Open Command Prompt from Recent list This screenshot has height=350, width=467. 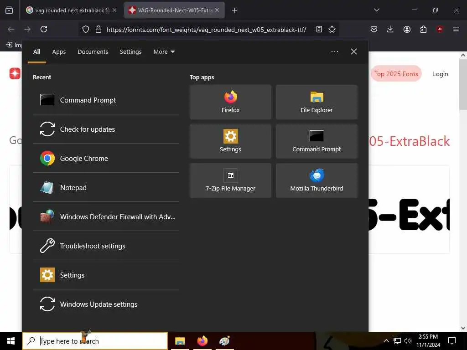pos(106,100)
